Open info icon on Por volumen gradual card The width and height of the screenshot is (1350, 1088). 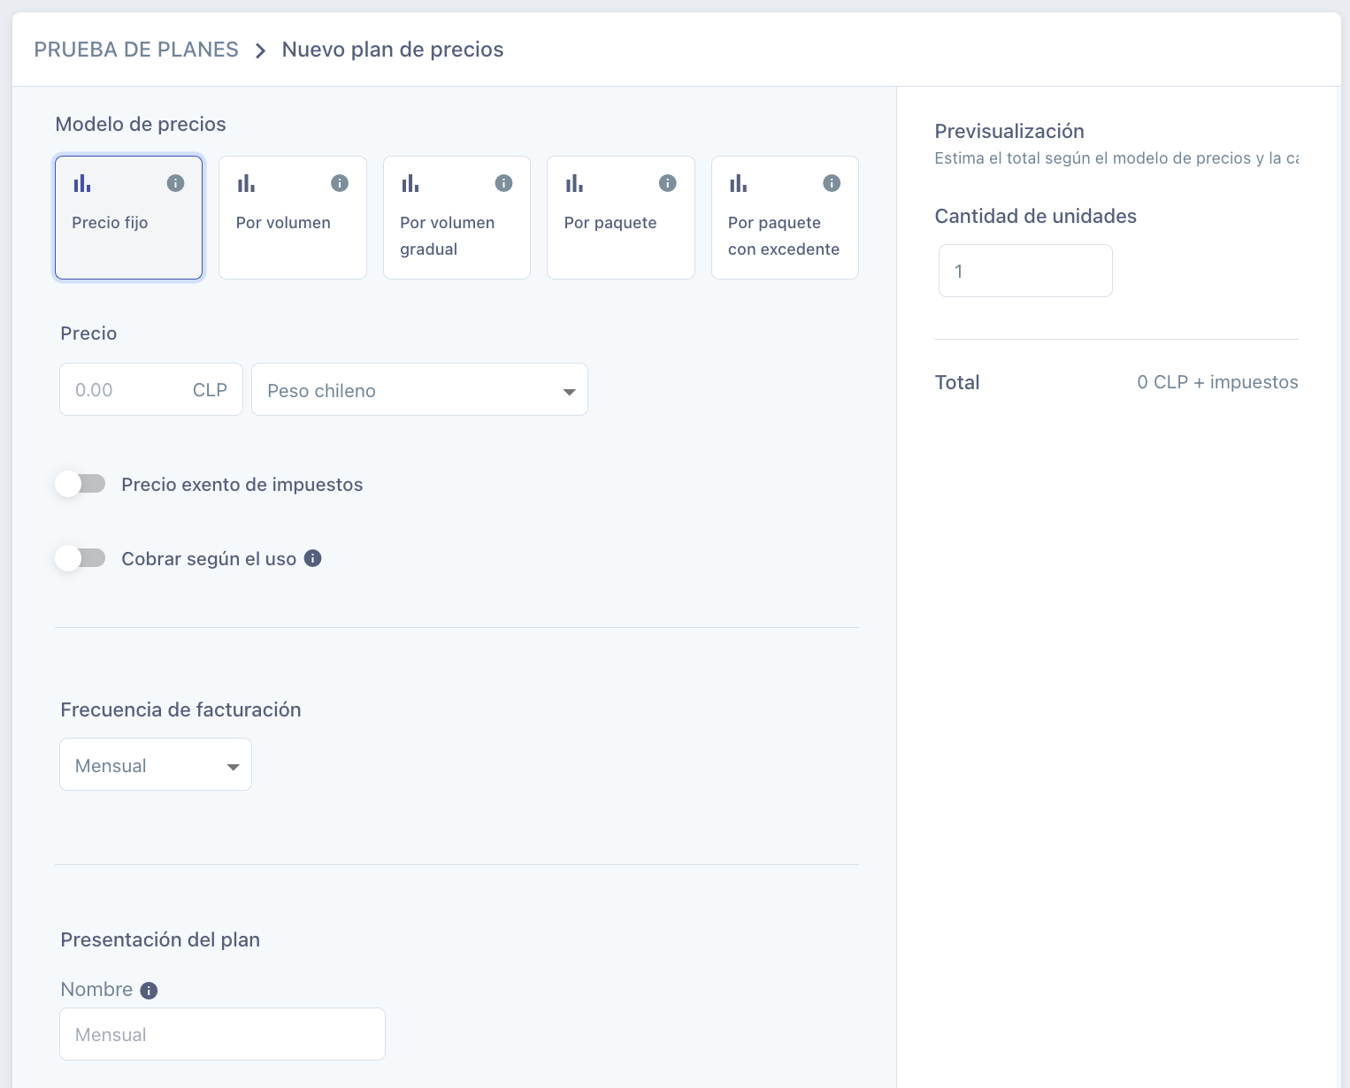click(504, 183)
